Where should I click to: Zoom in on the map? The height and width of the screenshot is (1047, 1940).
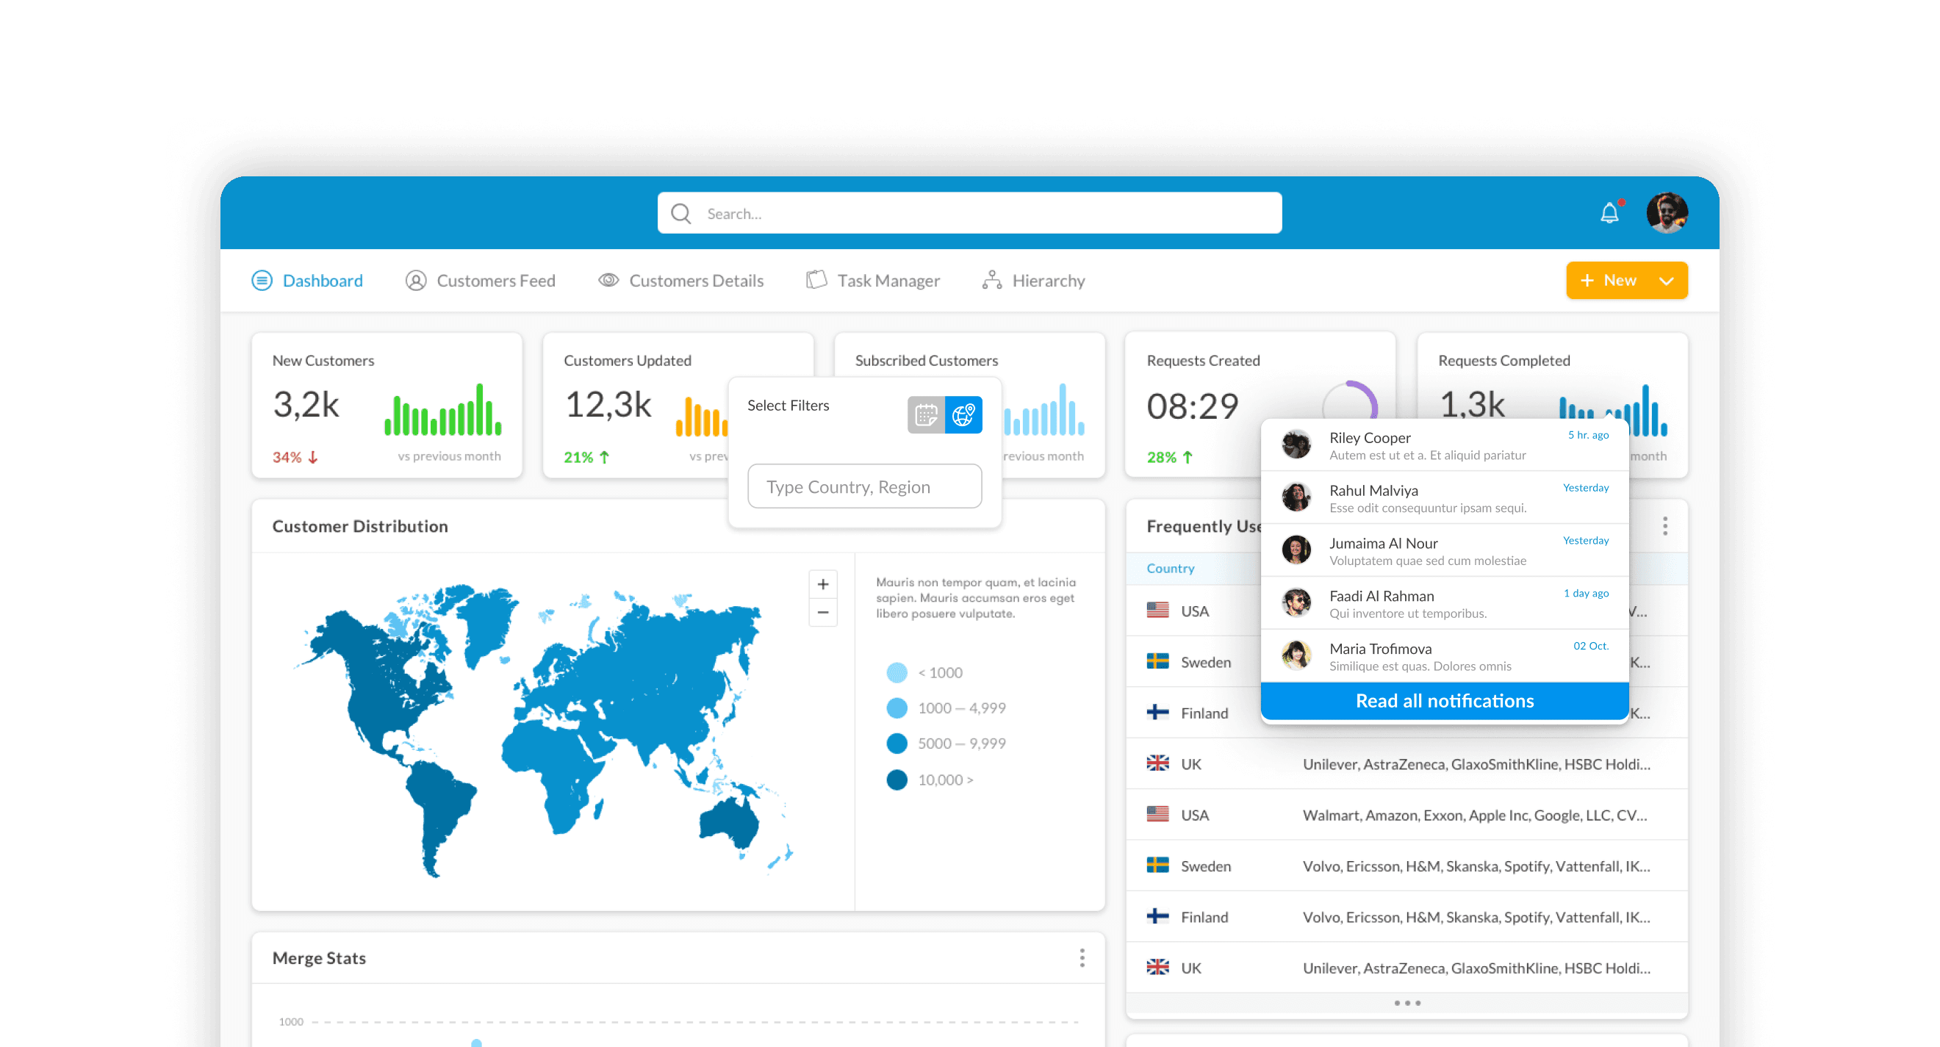point(822,585)
